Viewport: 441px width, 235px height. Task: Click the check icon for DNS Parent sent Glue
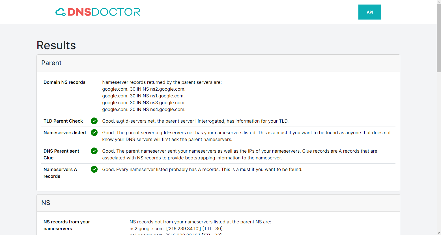click(94, 151)
